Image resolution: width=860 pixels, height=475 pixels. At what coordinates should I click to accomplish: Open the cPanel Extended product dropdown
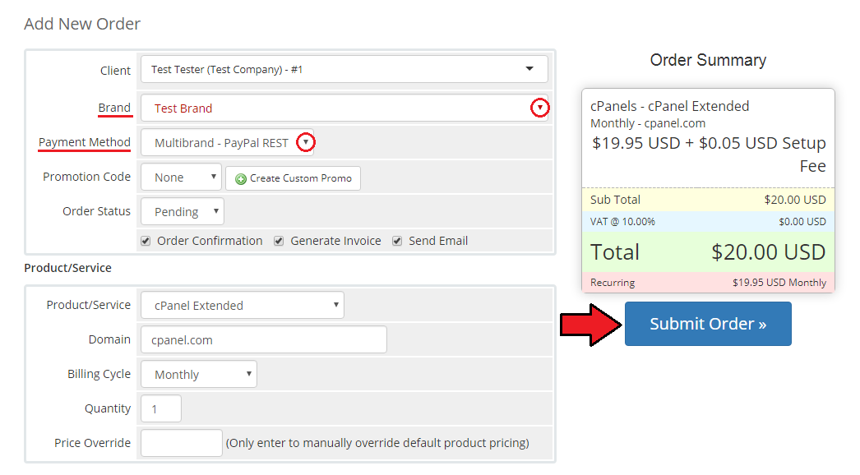[x=243, y=305]
